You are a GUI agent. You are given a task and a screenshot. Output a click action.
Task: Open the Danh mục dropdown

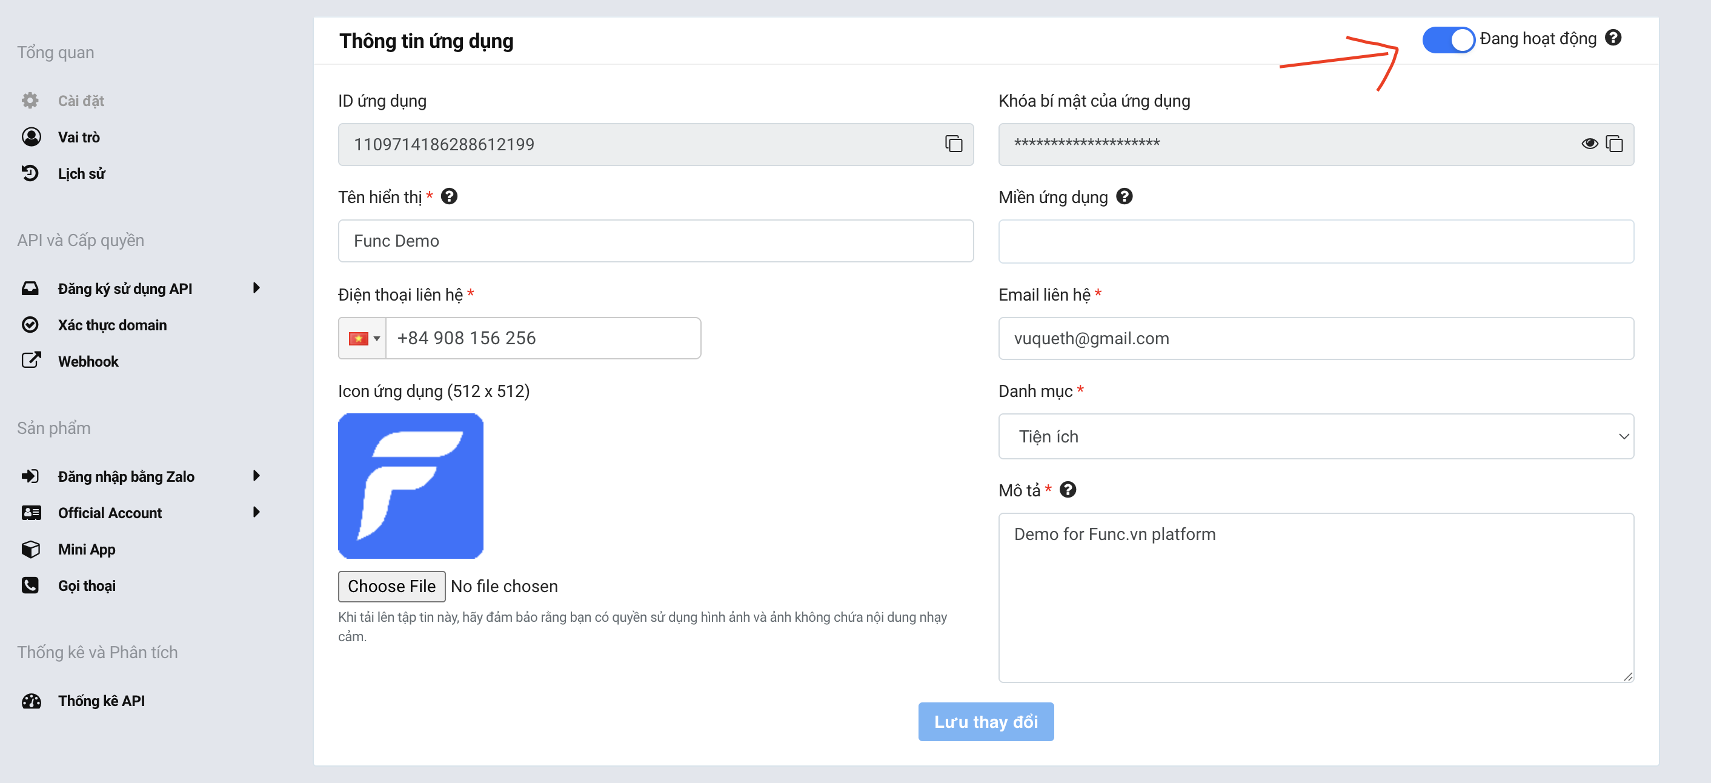coord(1315,436)
